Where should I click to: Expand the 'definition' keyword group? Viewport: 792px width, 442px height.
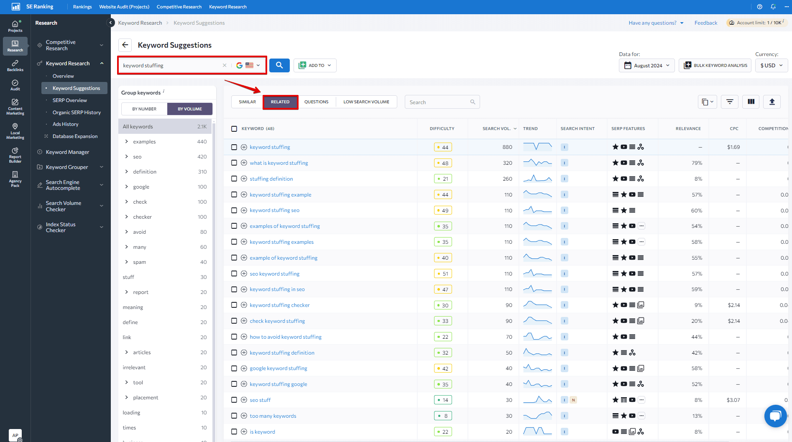pos(126,171)
